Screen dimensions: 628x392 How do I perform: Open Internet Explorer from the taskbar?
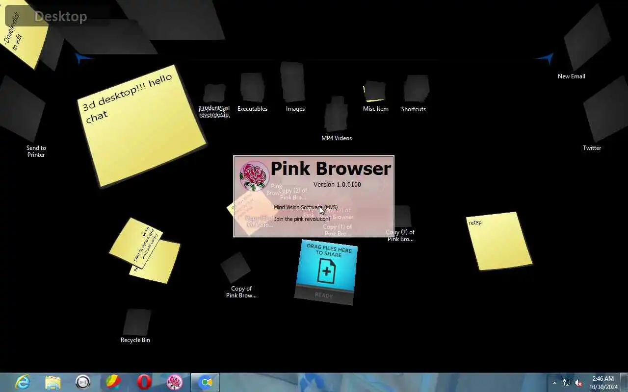click(x=23, y=382)
